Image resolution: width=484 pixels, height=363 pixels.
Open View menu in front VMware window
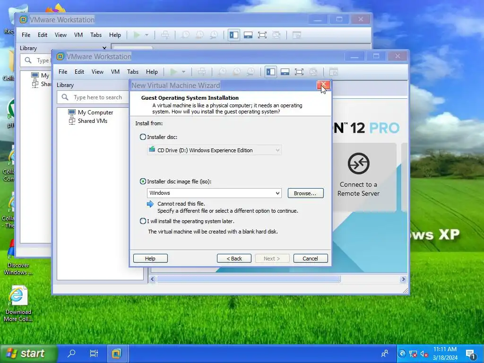97,72
